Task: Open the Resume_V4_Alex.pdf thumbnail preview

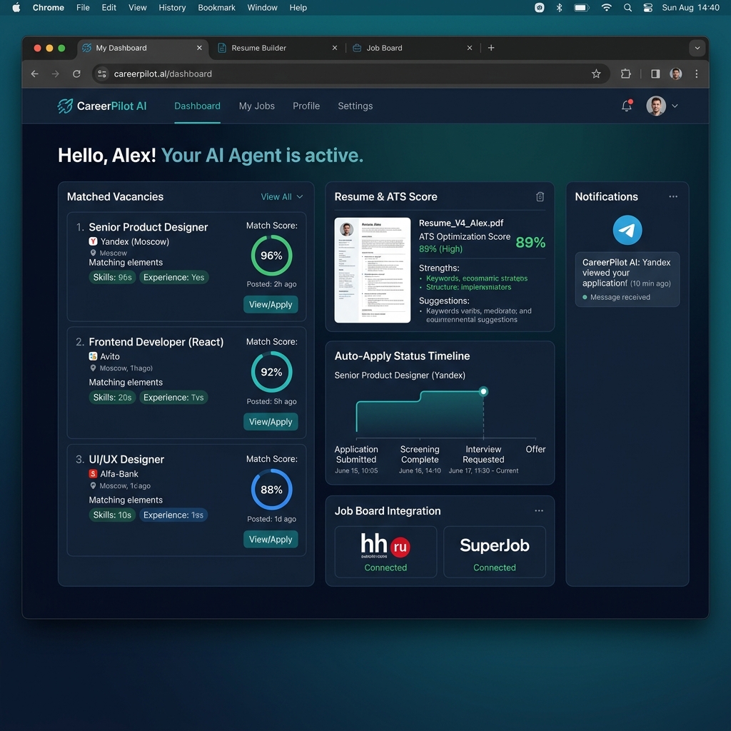Action: point(373,270)
